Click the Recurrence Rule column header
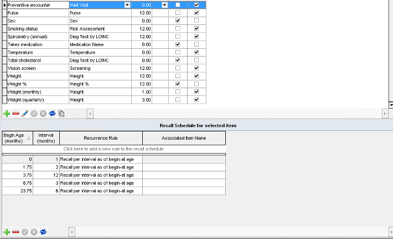The image size is (393, 239). tap(101, 138)
